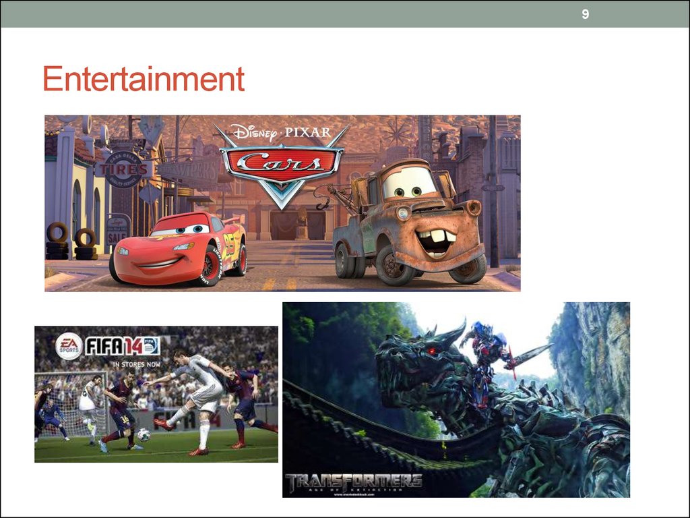Select the slide number 9

(x=585, y=14)
